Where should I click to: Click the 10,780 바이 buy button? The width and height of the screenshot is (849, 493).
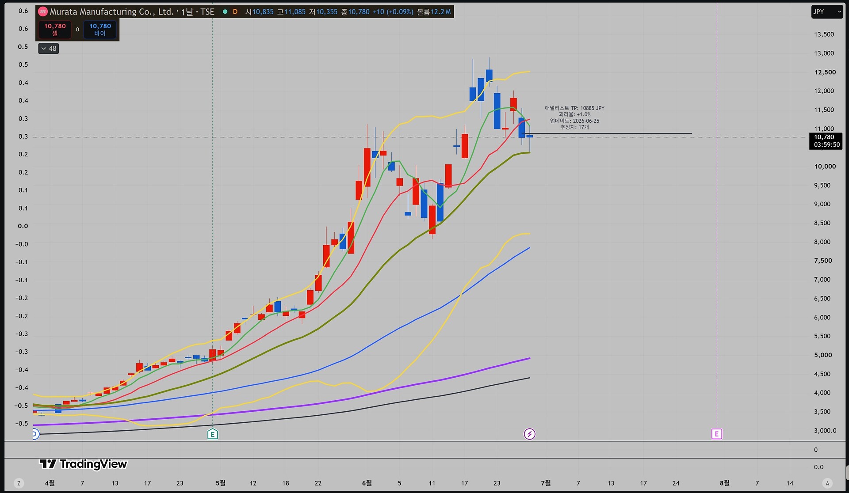100,30
